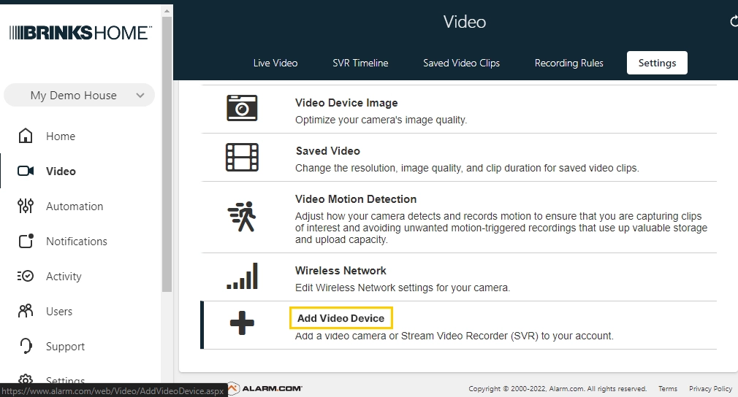
Task: Click the Notifications icon in sidebar
Action: tap(26, 241)
